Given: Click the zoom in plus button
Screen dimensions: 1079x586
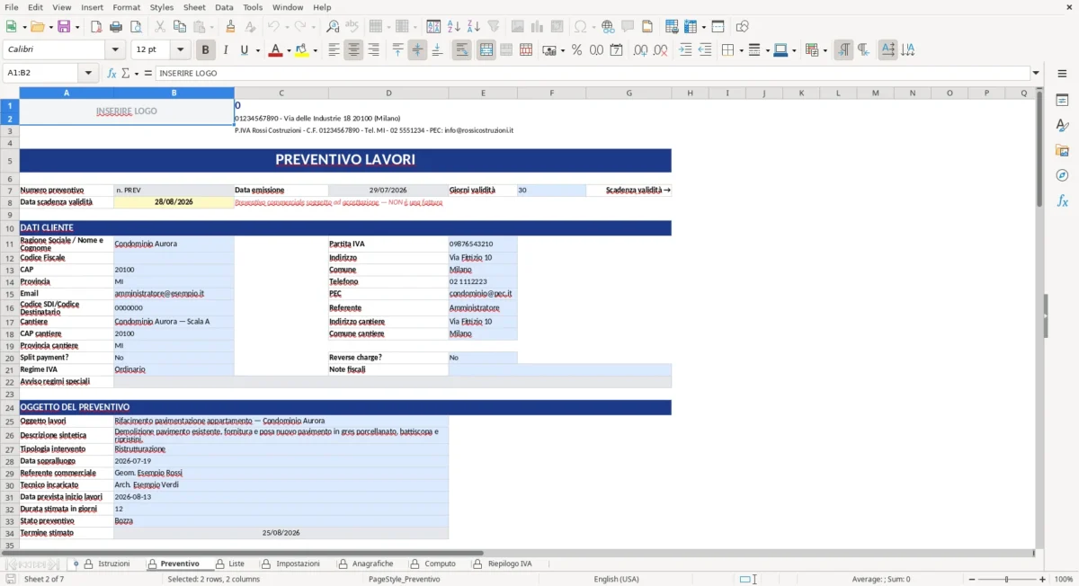Looking at the screenshot, I should [x=1042, y=579].
